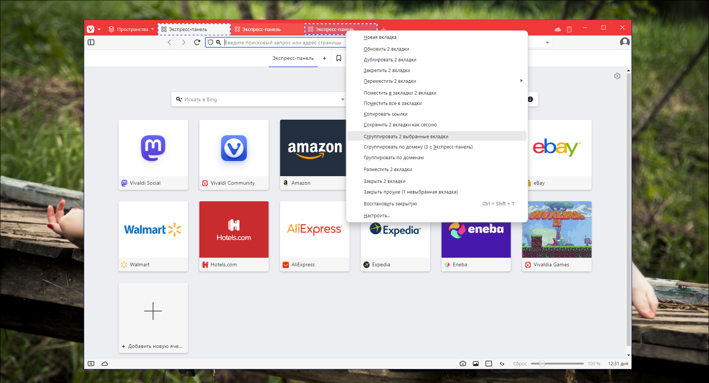
Task: Select the Экспресс-панель speed dial group tab
Action: coord(293,58)
